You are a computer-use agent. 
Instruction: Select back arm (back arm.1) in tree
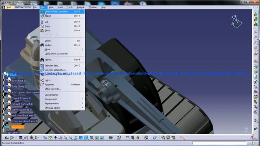point(24,115)
